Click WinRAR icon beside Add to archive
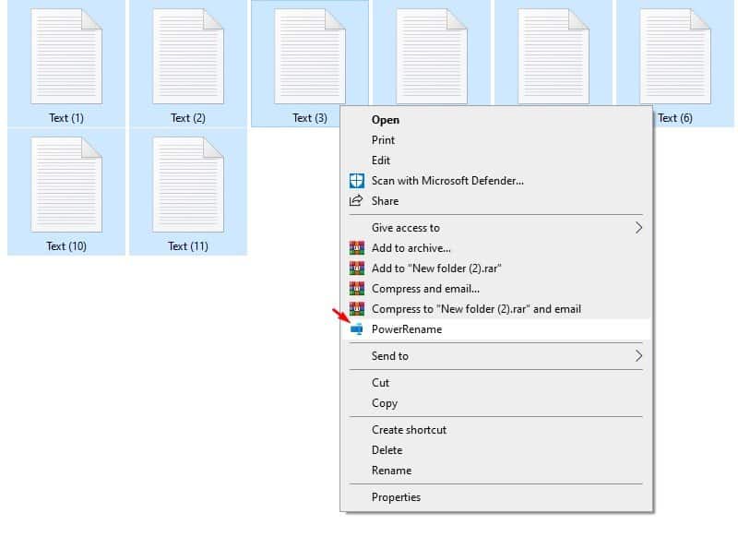 [357, 248]
